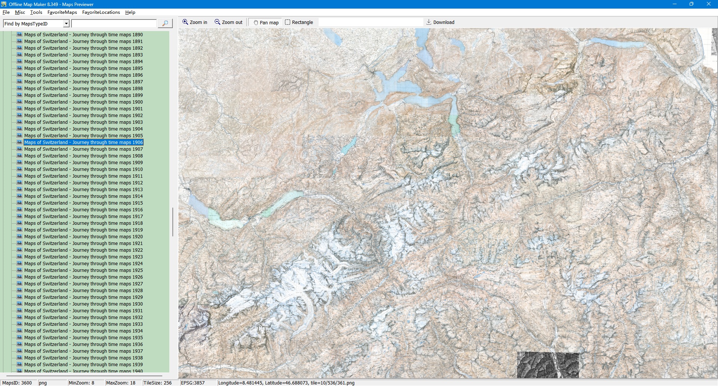Select Switzerland Journey through time maps 1914
This screenshot has height=386, width=718.
(x=83, y=196)
